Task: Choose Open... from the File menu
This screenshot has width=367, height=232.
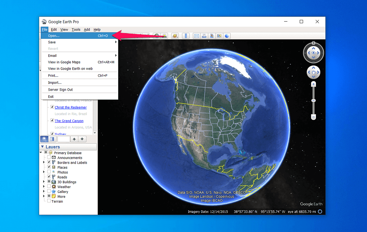Action: pyautogui.click(x=80, y=36)
